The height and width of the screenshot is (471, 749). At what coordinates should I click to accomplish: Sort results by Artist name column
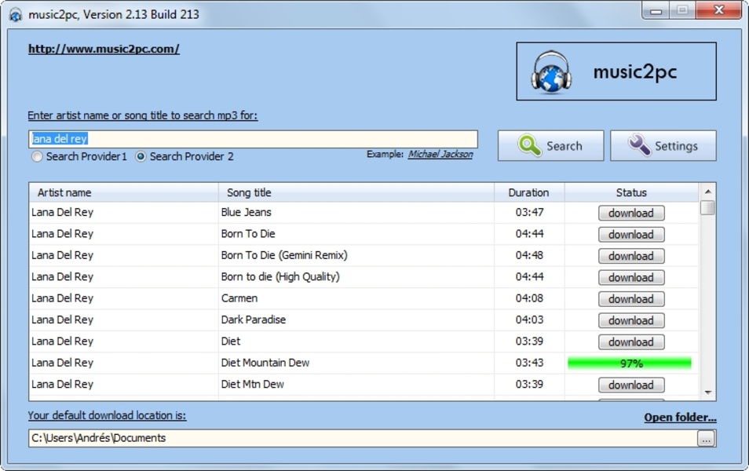click(x=123, y=192)
